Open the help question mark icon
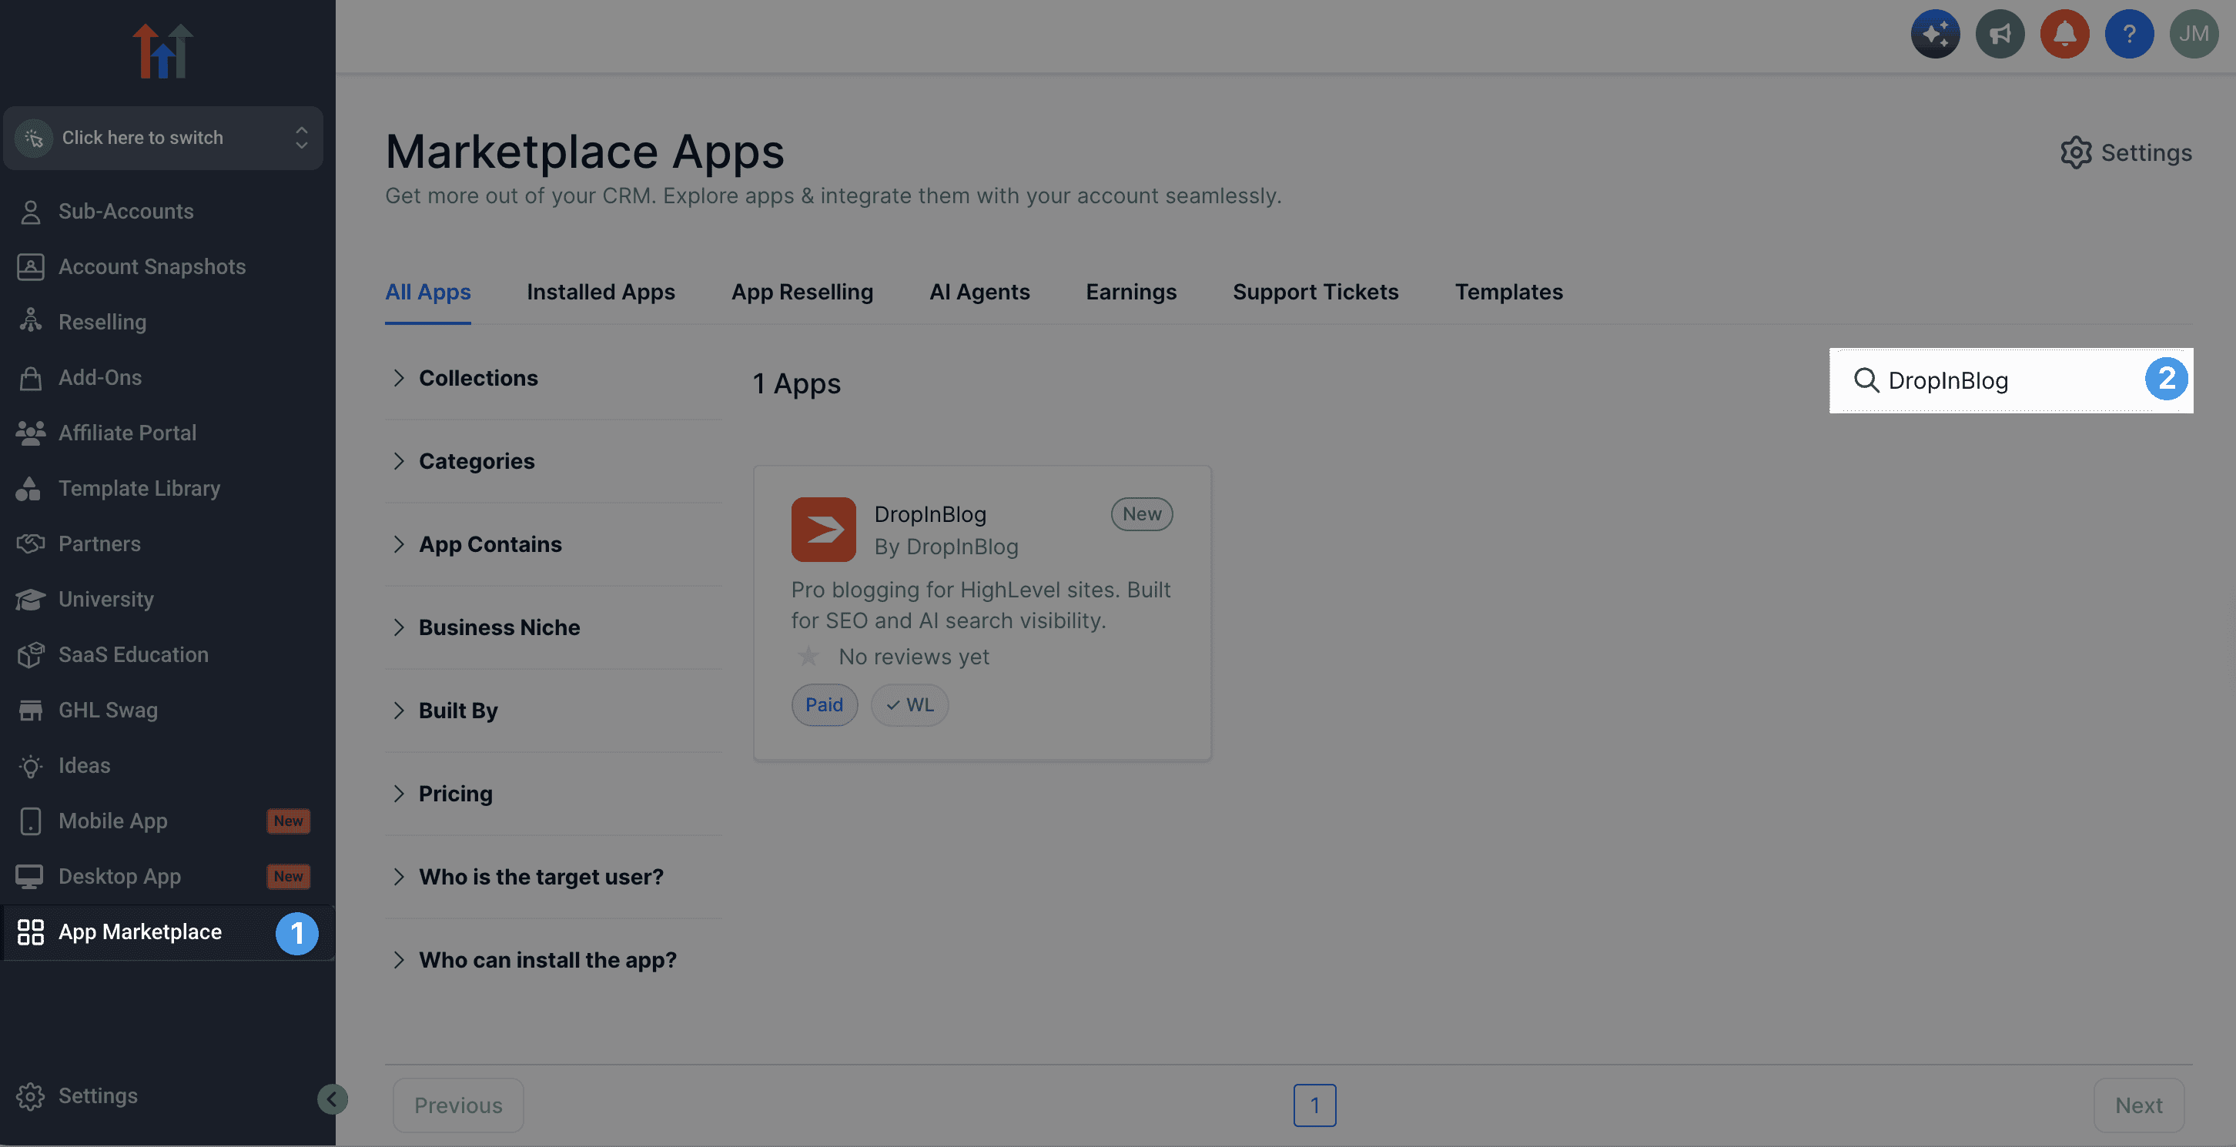 (2129, 34)
